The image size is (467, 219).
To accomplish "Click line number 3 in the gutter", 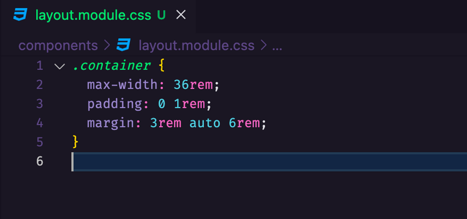I will (x=39, y=104).
